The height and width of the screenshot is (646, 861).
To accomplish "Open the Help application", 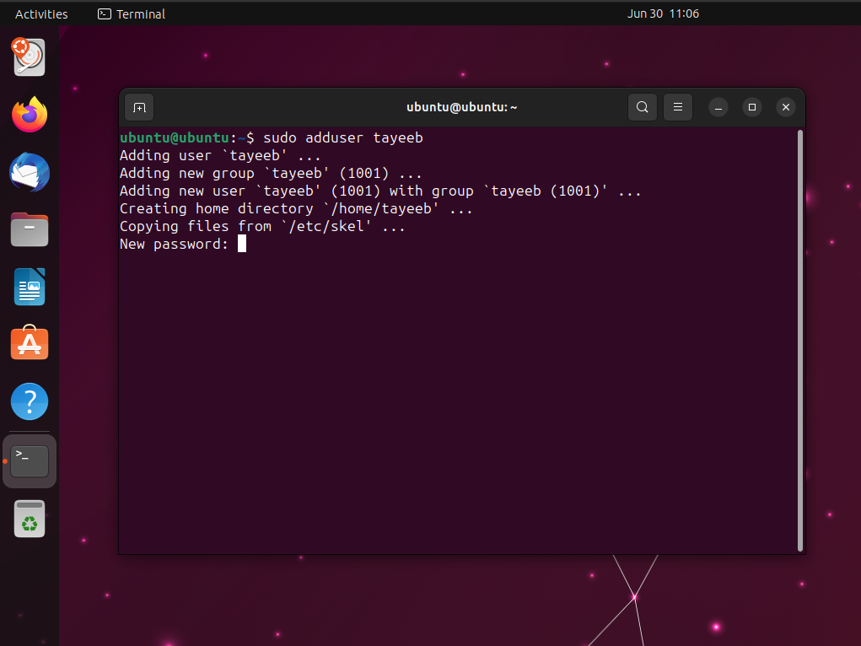I will click(29, 401).
